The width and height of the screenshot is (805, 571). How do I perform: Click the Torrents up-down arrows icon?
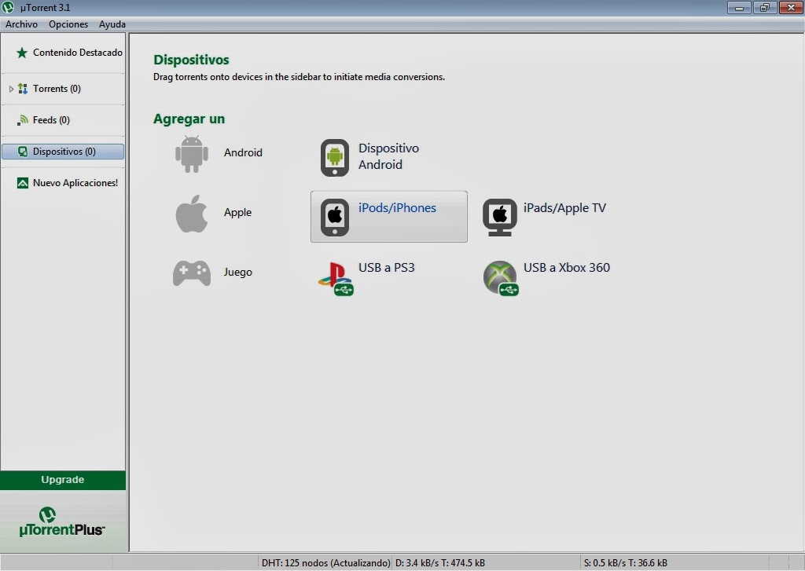(x=23, y=89)
